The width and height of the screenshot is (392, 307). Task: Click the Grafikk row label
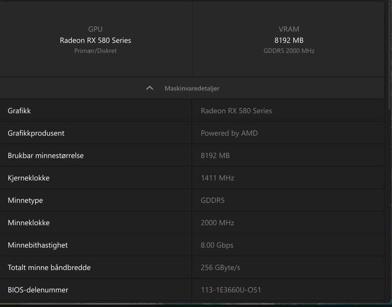coord(19,111)
